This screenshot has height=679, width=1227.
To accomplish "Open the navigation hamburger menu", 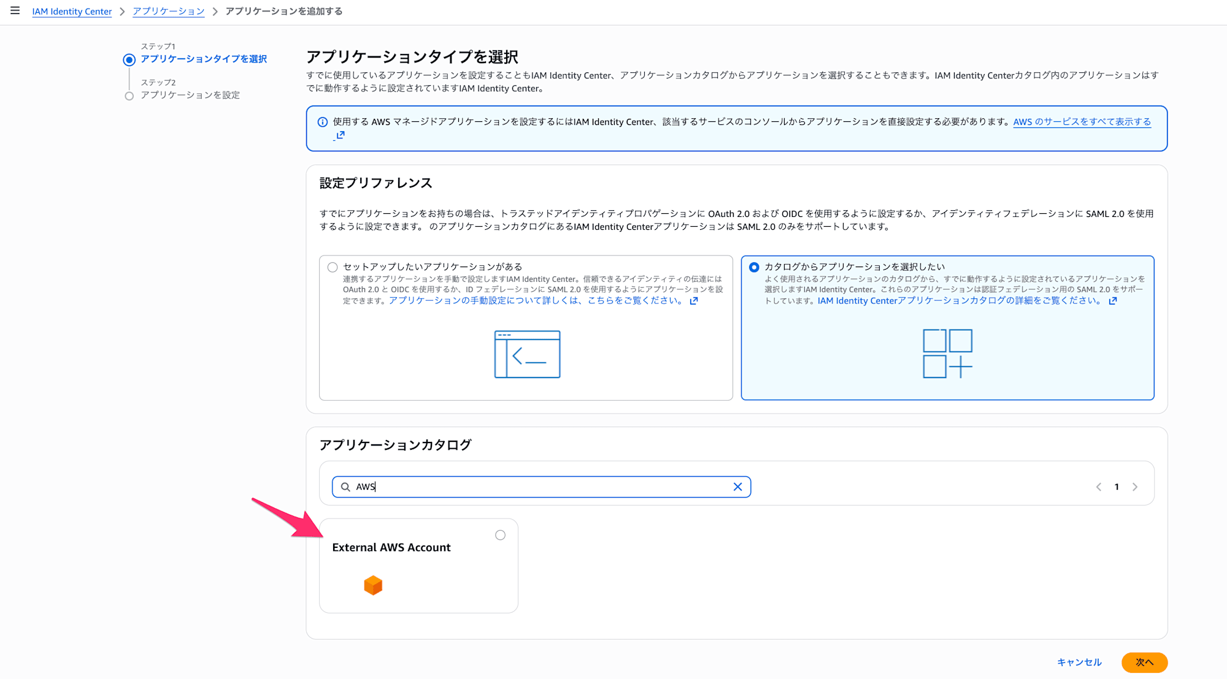I will 15,10.
